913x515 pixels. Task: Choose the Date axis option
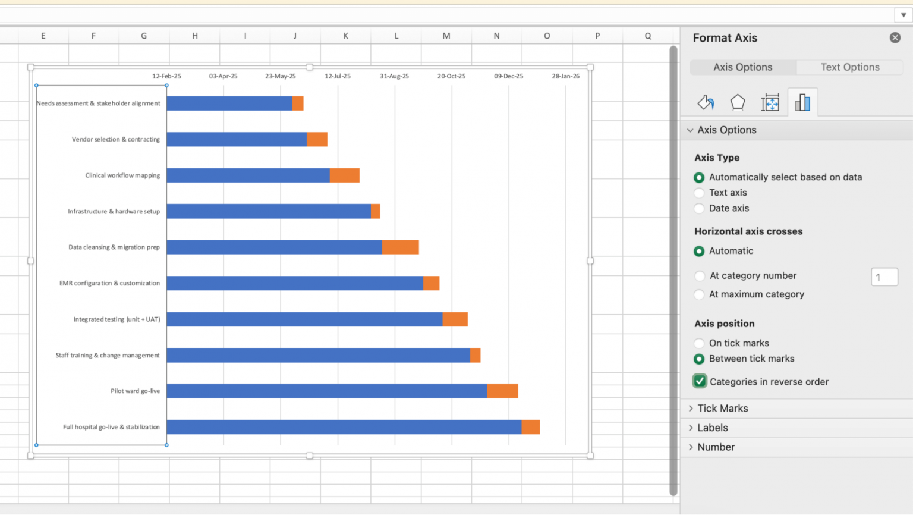pyautogui.click(x=699, y=208)
